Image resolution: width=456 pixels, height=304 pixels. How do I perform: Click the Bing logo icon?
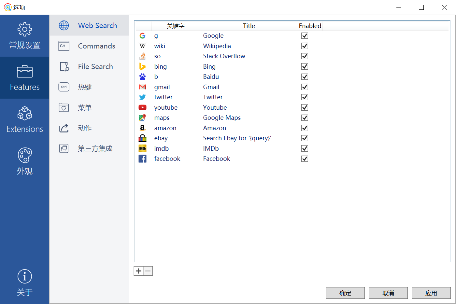tap(142, 66)
